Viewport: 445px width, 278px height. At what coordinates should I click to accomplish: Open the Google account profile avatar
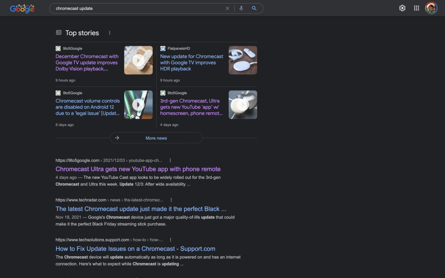pyautogui.click(x=431, y=8)
